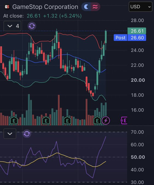Image resolution: width=154 pixels, height=185 pixels.
Task: Open the first earnings E marker
Action: click(14, 121)
